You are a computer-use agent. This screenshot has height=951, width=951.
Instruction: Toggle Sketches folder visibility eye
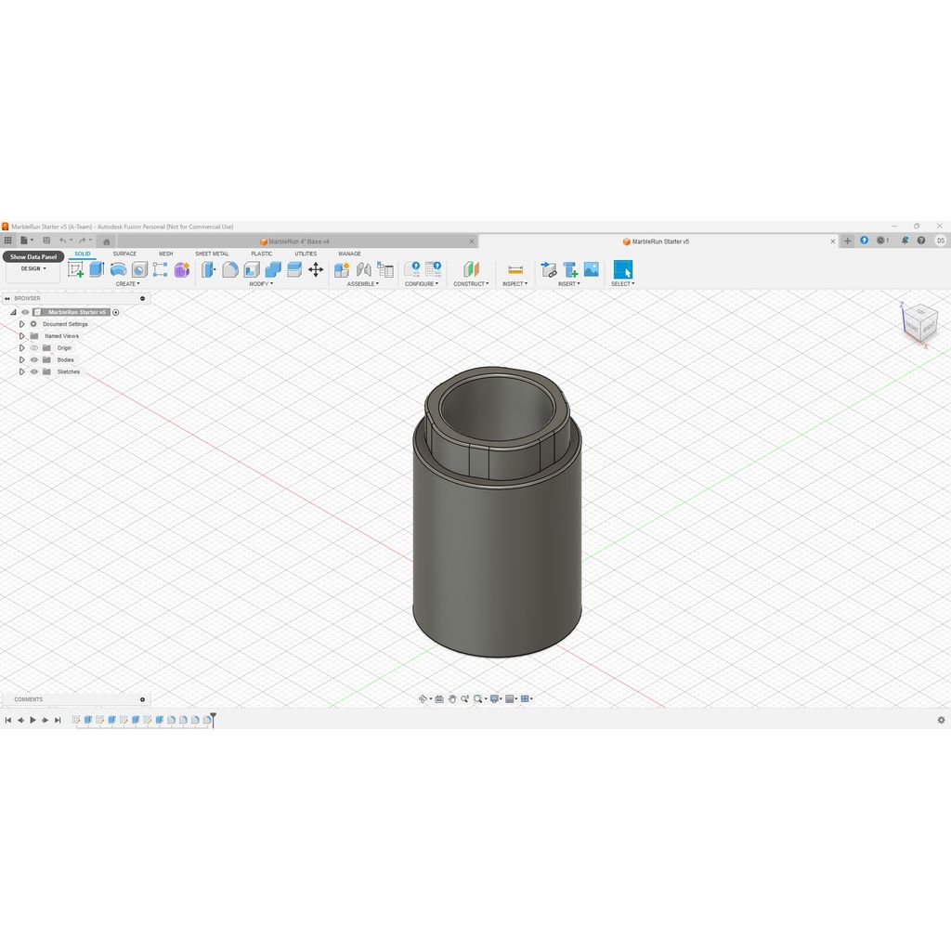pyautogui.click(x=34, y=371)
